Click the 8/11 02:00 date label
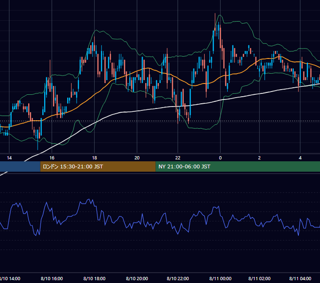 [259, 278]
